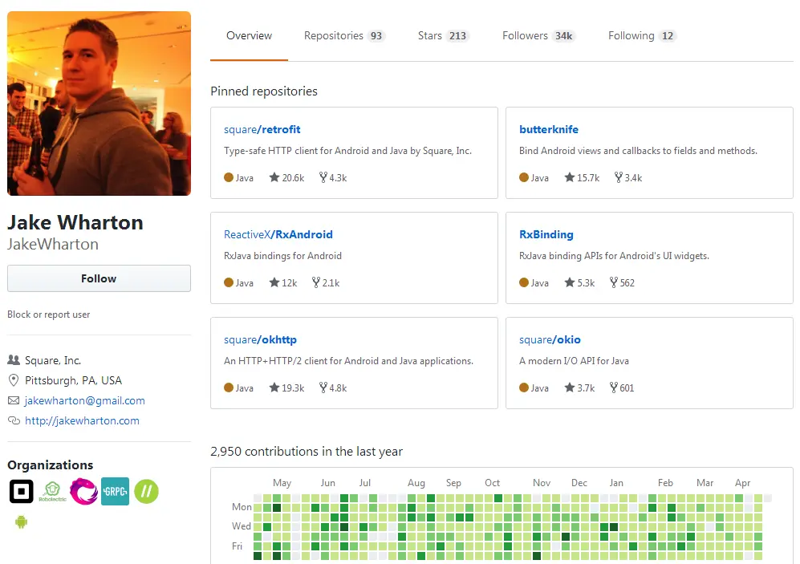Click the star count 15.7k on butterknife
Viewport: 800px width, 564px height.
pos(582,177)
